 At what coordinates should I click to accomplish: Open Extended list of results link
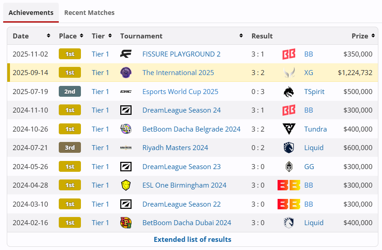193,240
